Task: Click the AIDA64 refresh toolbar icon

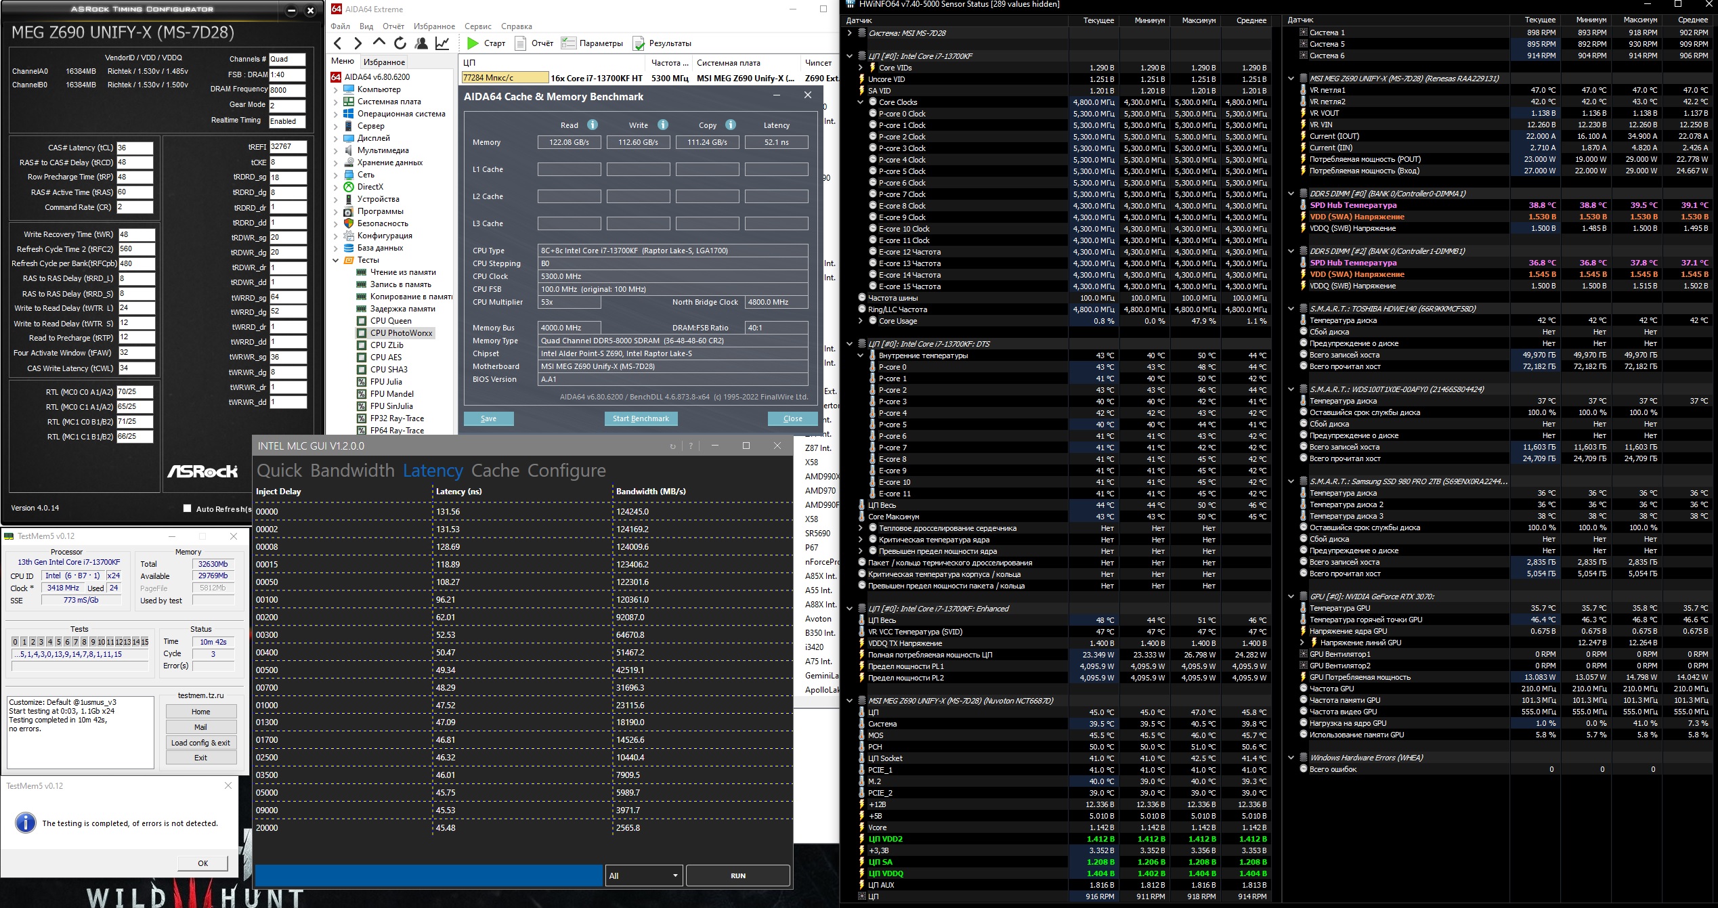Action: point(400,43)
